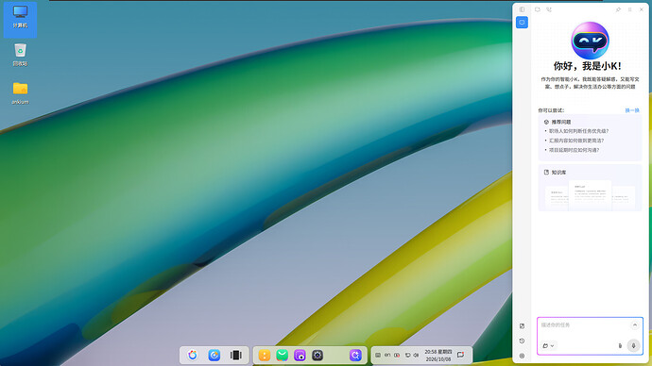Open the model selector dropdown in the input box

coord(548,345)
